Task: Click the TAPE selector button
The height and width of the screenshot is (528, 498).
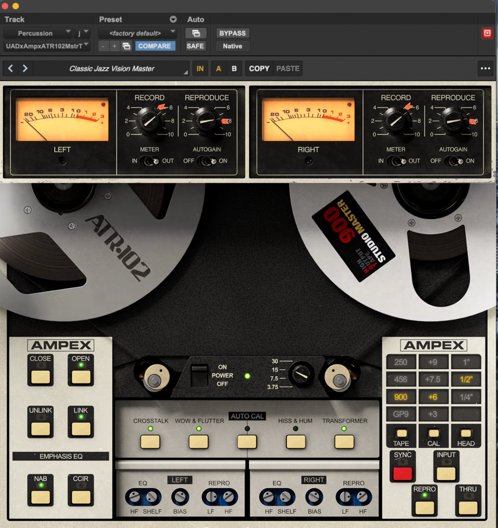Action: [x=401, y=433]
